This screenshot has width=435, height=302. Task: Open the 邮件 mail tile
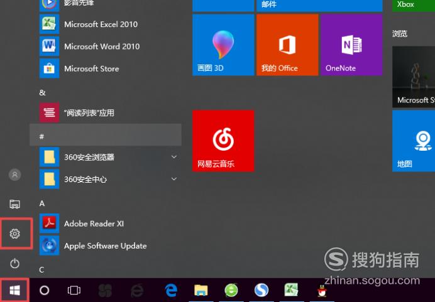[x=319, y=6]
